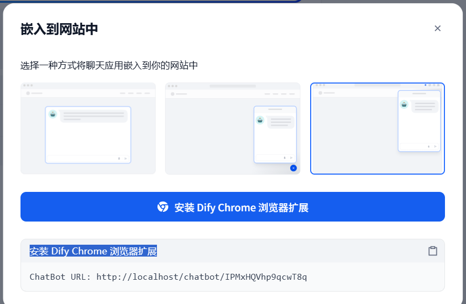Screen dimensions: 466x304
Task: Click the Chrome logo in install button
Action: point(162,207)
